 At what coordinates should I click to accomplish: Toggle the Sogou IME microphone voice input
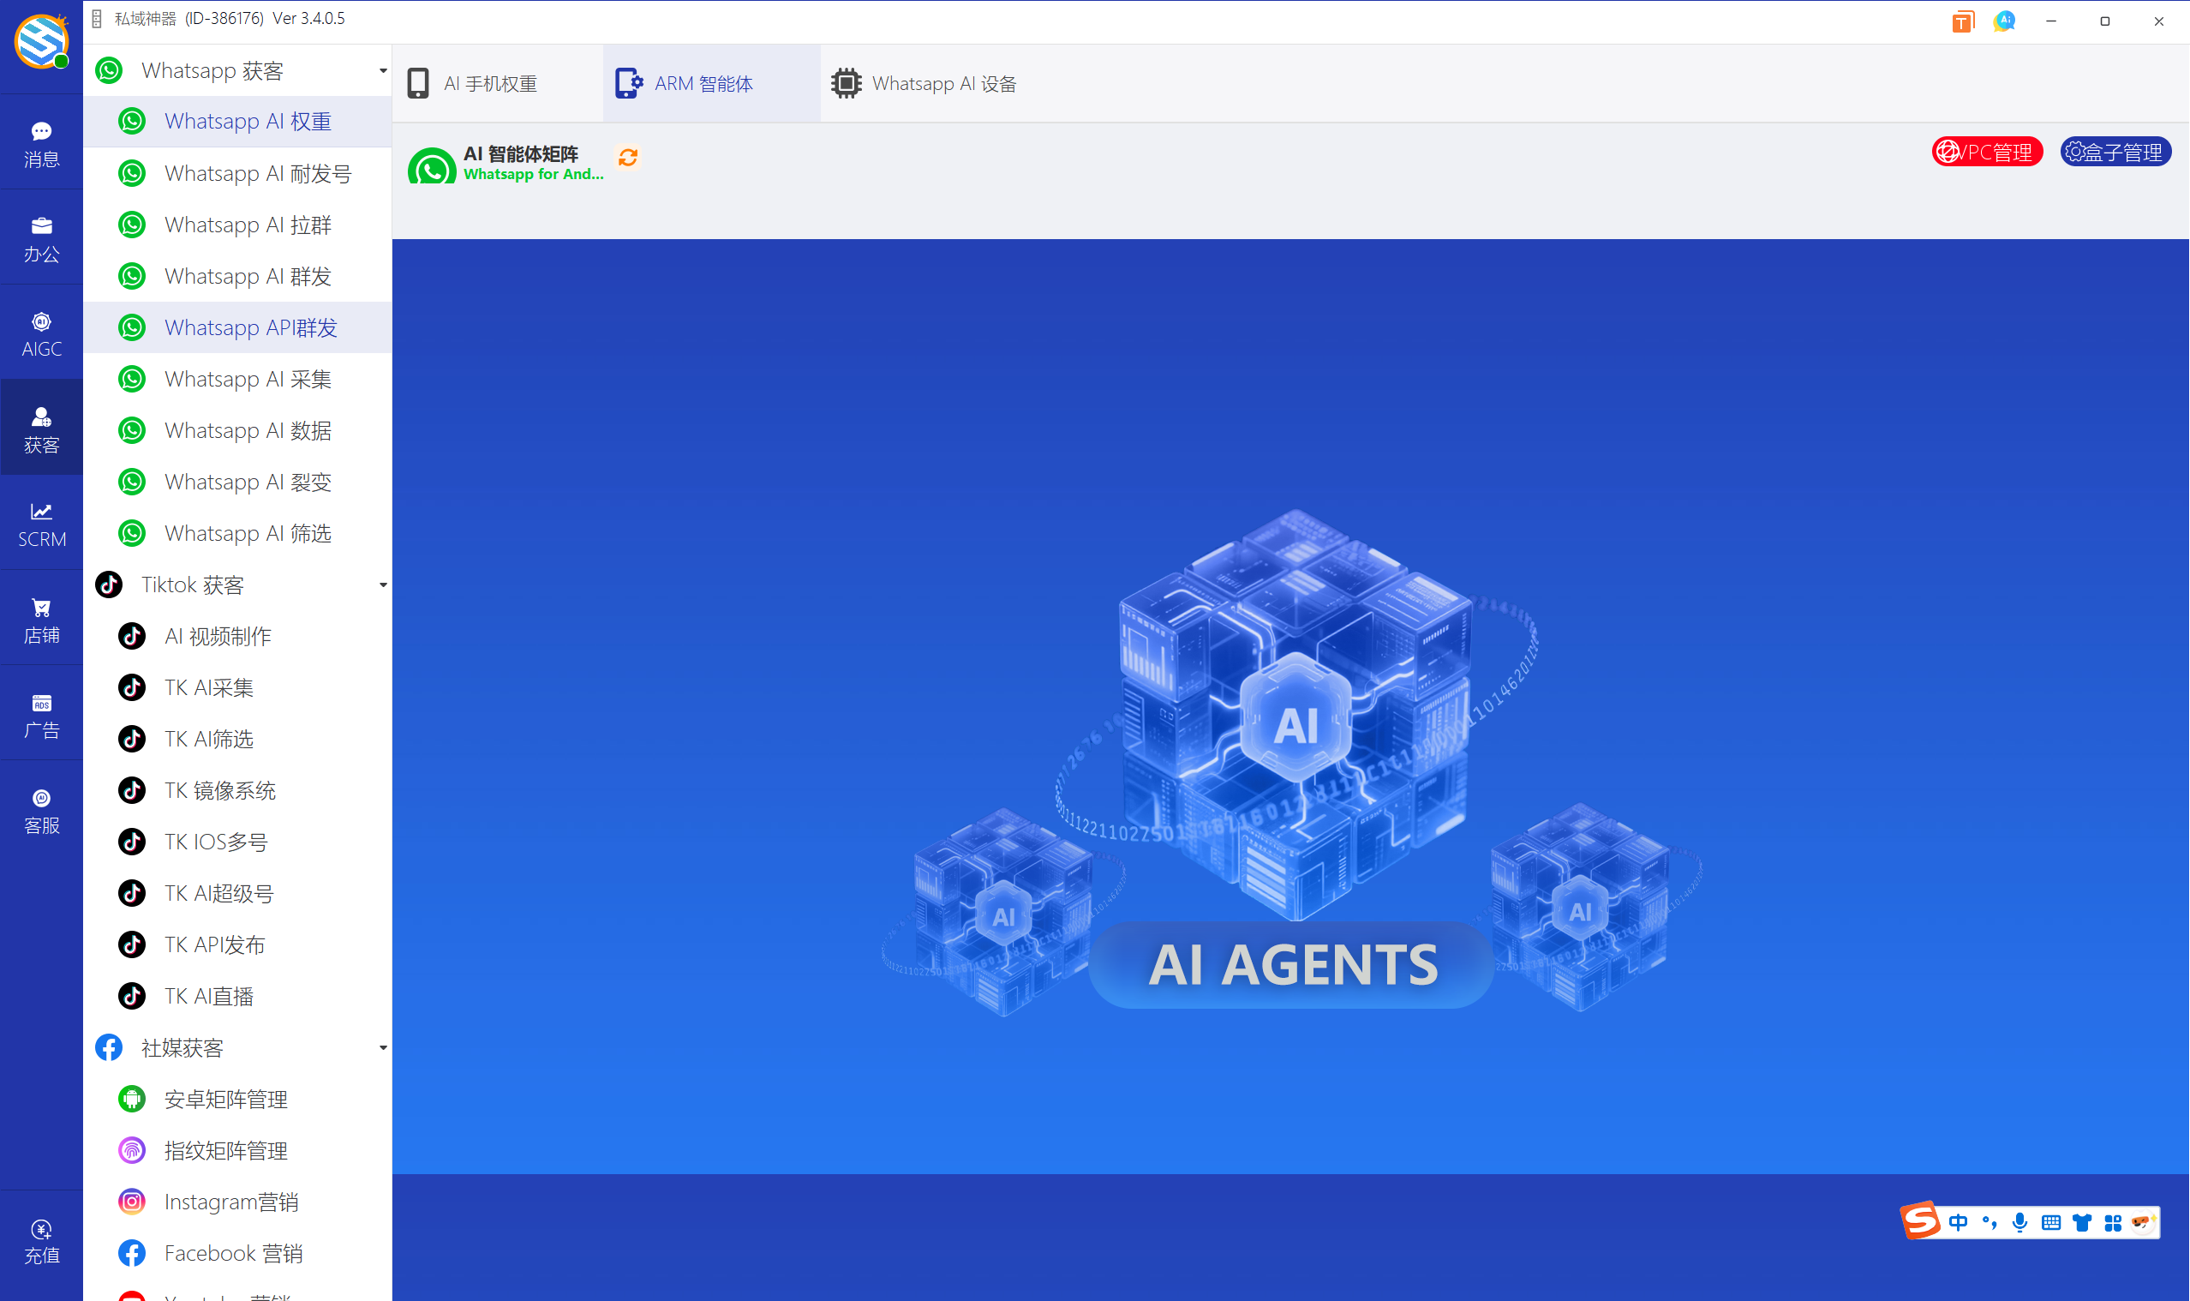[2019, 1222]
